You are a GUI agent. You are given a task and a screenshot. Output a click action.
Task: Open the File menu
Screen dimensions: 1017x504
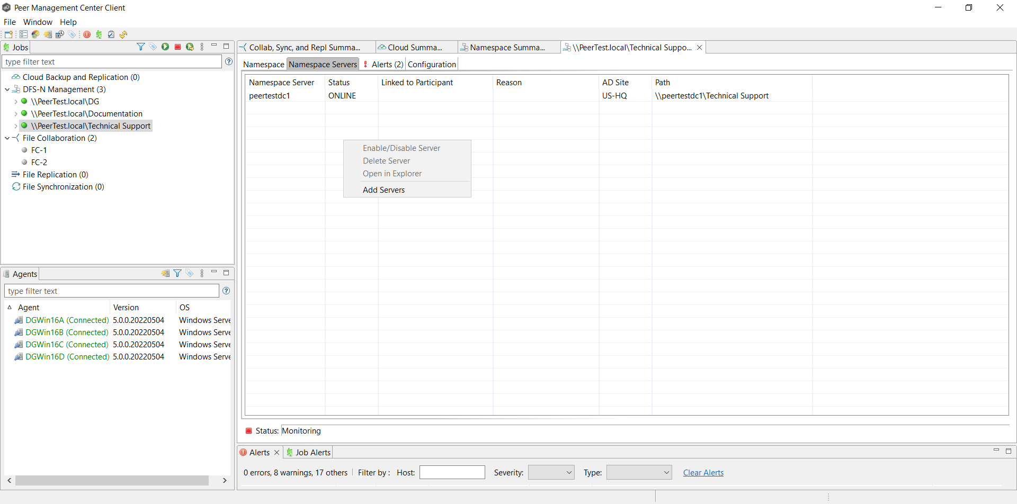pos(10,22)
